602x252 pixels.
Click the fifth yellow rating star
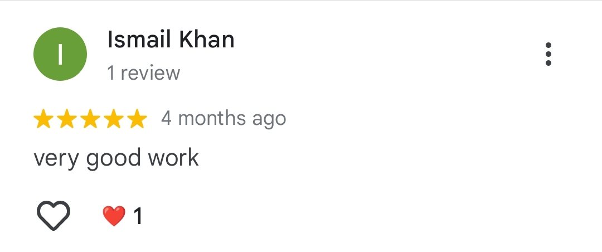point(137,119)
